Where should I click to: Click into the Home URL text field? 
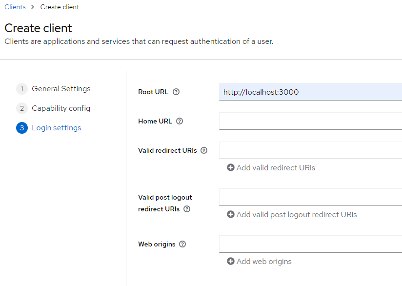pos(310,121)
